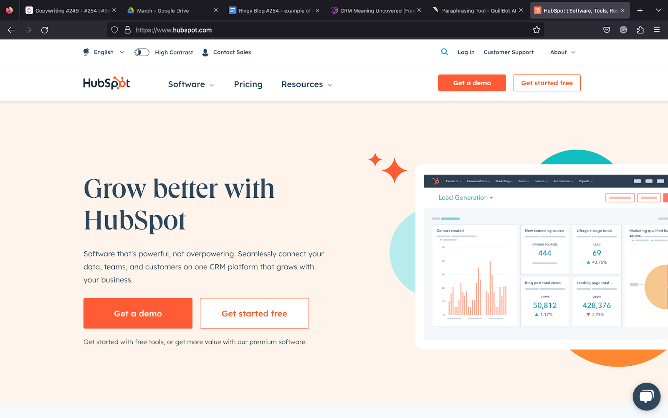Image resolution: width=668 pixels, height=418 pixels.
Task: Click the HubSpot logo
Action: coord(106,83)
